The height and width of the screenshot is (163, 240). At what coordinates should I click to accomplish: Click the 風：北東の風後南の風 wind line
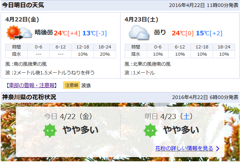pyautogui.click(x=147, y=64)
